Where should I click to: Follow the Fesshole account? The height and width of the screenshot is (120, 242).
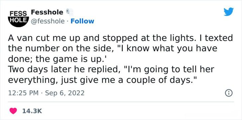tap(82, 21)
